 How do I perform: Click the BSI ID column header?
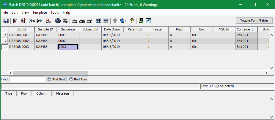coord(21,29)
